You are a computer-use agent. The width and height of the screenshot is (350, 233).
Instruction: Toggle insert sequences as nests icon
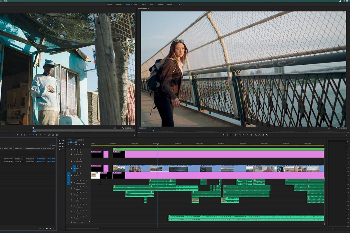point(69,144)
